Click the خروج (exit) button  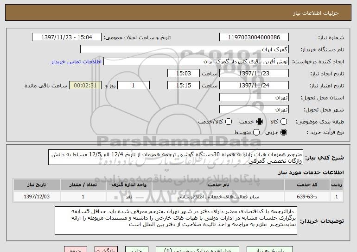[76, 249]
